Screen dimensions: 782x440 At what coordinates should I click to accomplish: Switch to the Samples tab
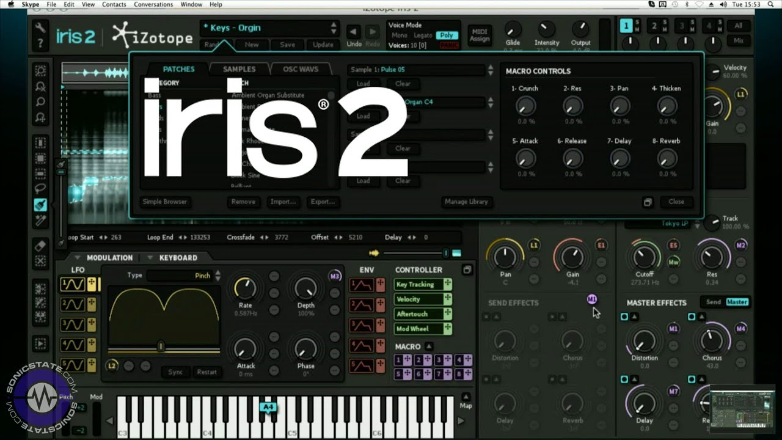tap(239, 69)
